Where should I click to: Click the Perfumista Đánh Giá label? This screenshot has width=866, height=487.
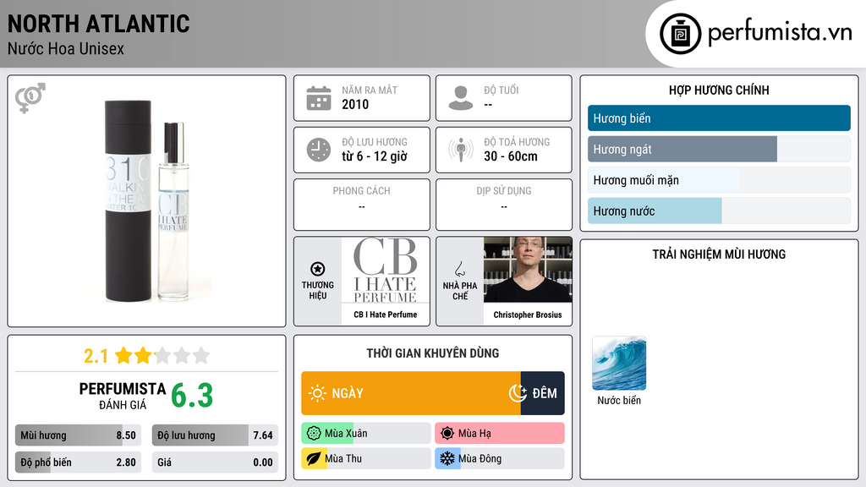tap(122, 396)
